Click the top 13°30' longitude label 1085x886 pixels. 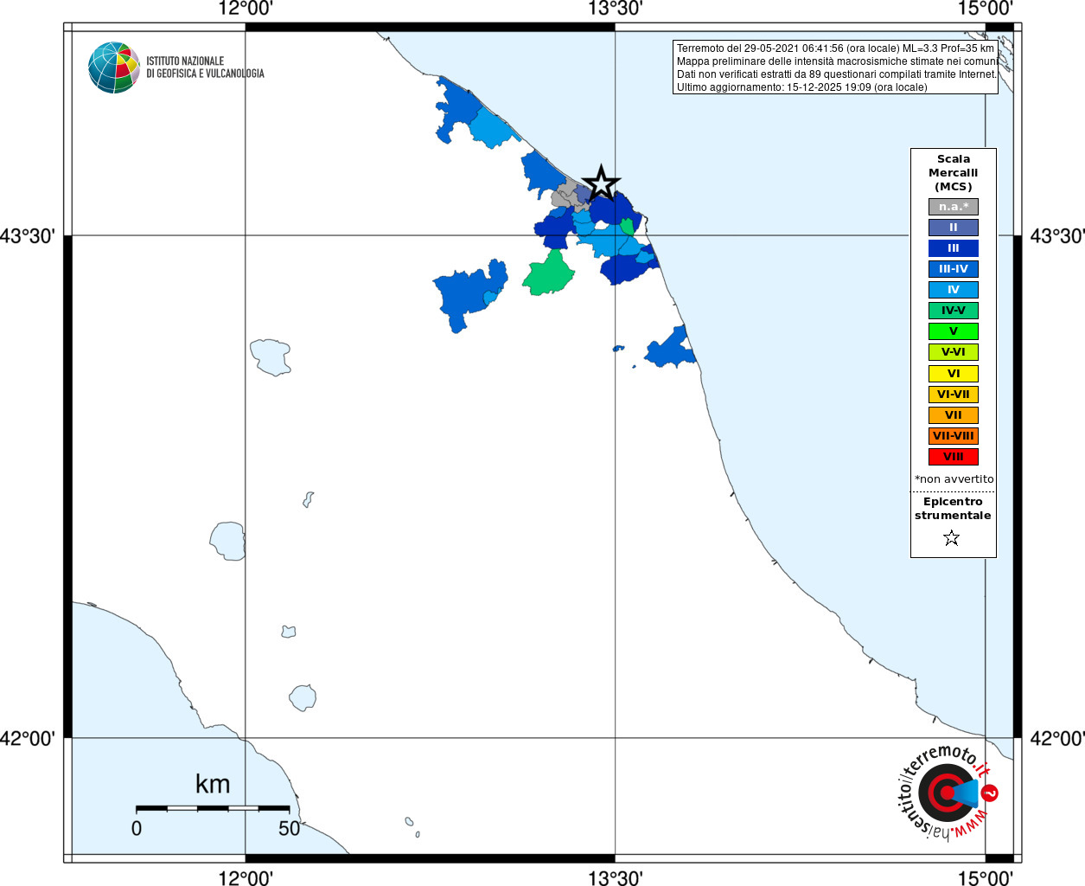(616, 10)
